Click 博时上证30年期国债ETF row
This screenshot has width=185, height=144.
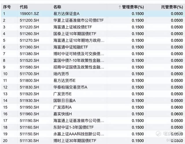pos(92,141)
